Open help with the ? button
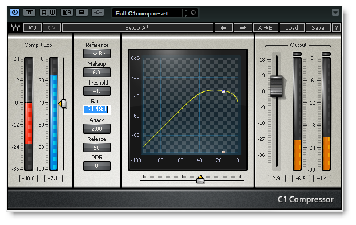The image size is (356, 225). click(336, 28)
